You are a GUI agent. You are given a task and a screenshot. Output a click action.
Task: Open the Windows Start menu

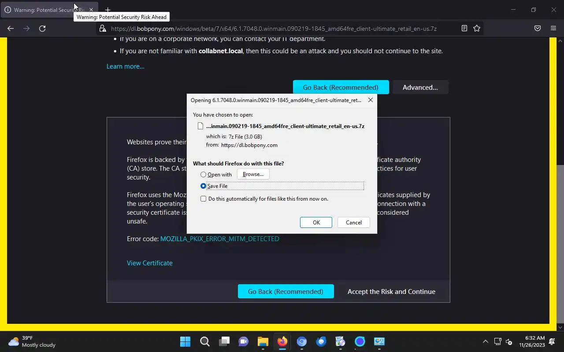point(186,341)
